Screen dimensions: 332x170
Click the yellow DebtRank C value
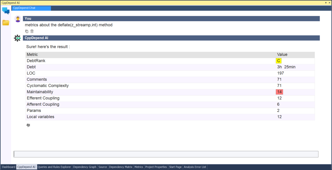[x=279, y=61]
